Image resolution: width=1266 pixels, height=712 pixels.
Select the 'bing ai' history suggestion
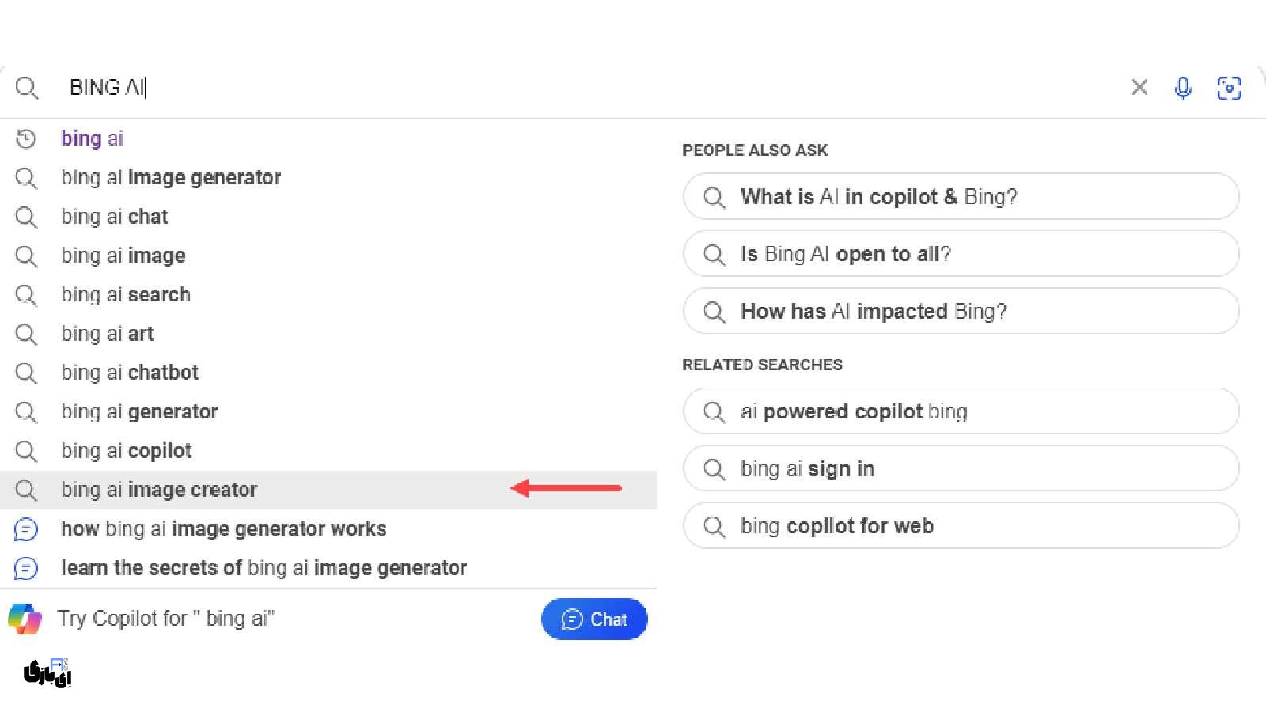328,138
